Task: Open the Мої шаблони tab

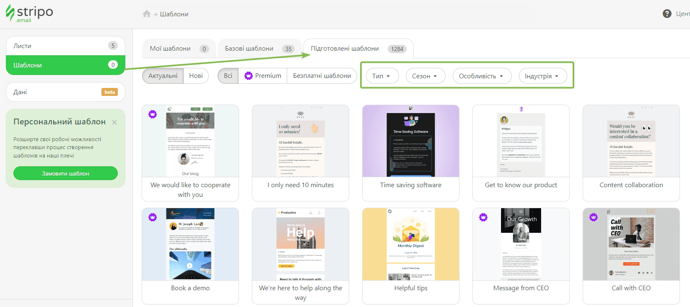Action: pyautogui.click(x=179, y=49)
